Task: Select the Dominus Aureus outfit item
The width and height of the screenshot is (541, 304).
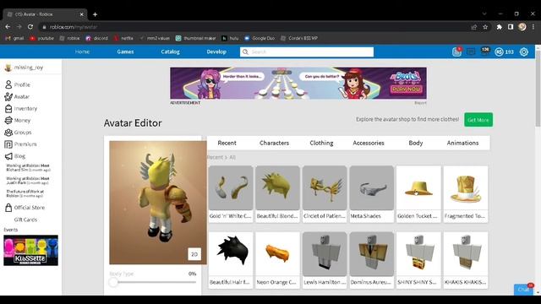Action: point(372,260)
